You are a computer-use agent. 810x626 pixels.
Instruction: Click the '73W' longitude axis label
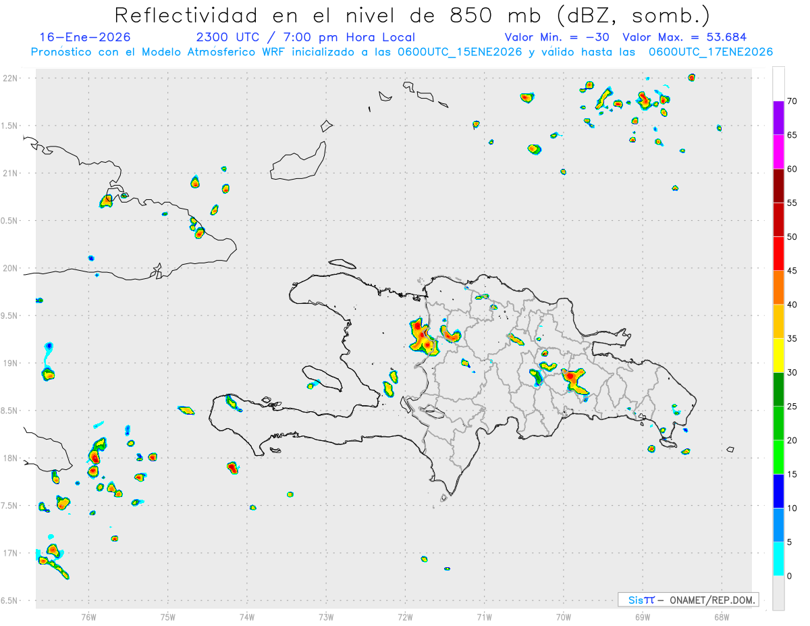326,617
